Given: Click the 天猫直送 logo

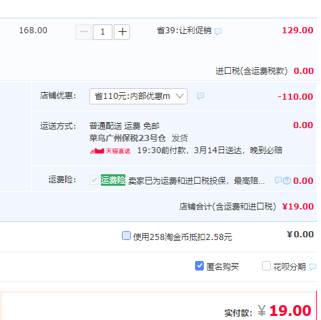Looking at the screenshot, I should click(110, 151).
